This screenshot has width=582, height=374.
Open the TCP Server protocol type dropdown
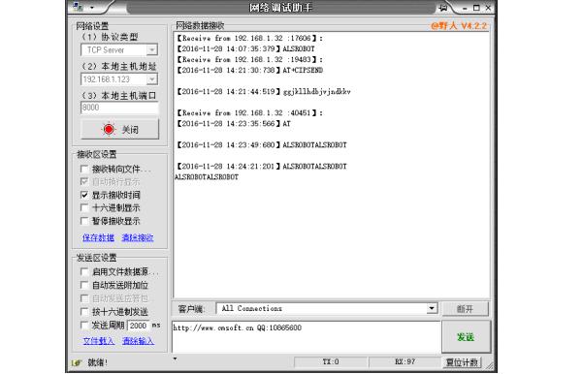tap(151, 49)
